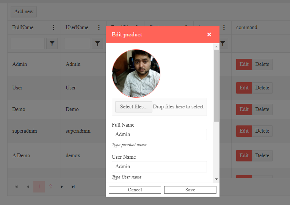The width and height of the screenshot is (290, 205).
Task: Open FullName column menu
Action: point(53,28)
